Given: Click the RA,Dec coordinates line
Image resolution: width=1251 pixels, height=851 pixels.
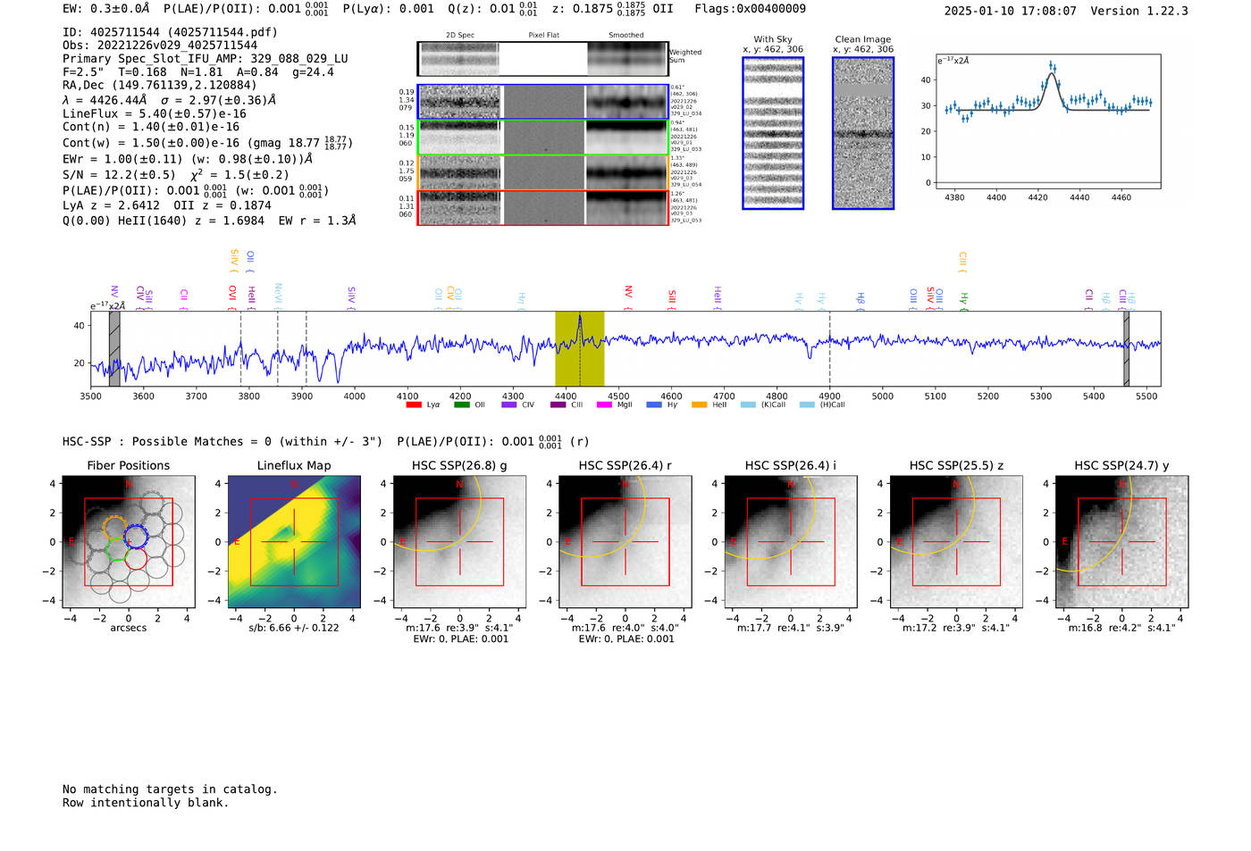Looking at the screenshot, I should coord(160,86).
